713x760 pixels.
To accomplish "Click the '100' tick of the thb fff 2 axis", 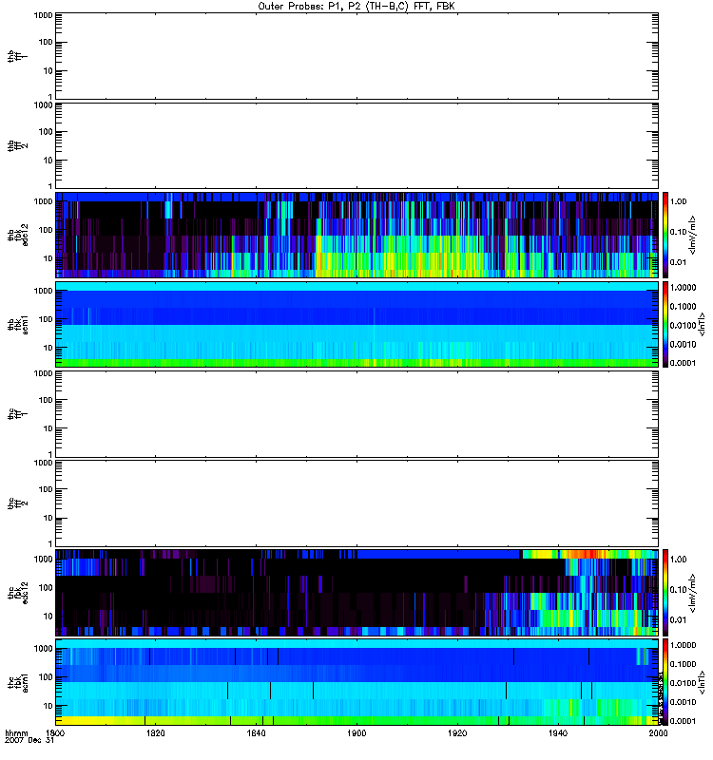I will pos(45,132).
